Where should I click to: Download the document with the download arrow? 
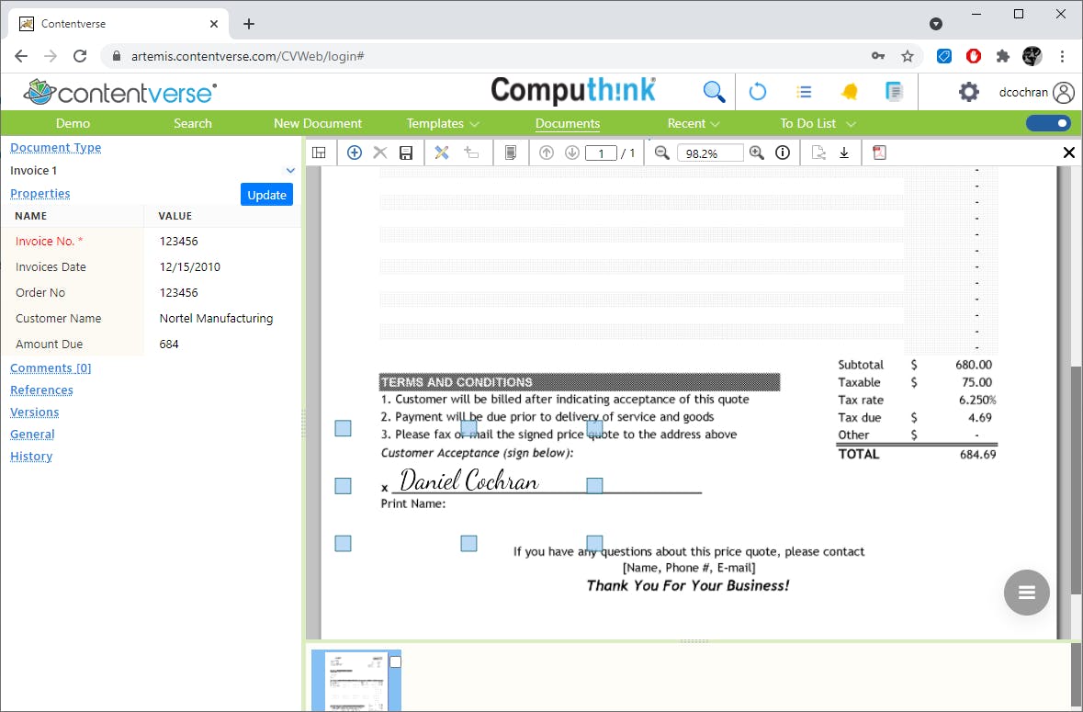pyautogui.click(x=844, y=153)
